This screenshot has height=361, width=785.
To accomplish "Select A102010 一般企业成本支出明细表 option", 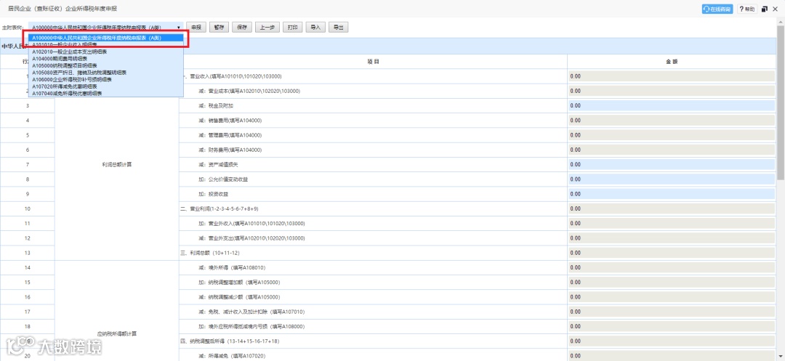I will pos(105,52).
